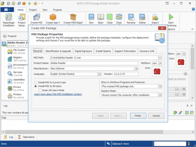Click the orange cube icon in quick access toolbar
This screenshot has width=196, height=147.
[24, 3]
